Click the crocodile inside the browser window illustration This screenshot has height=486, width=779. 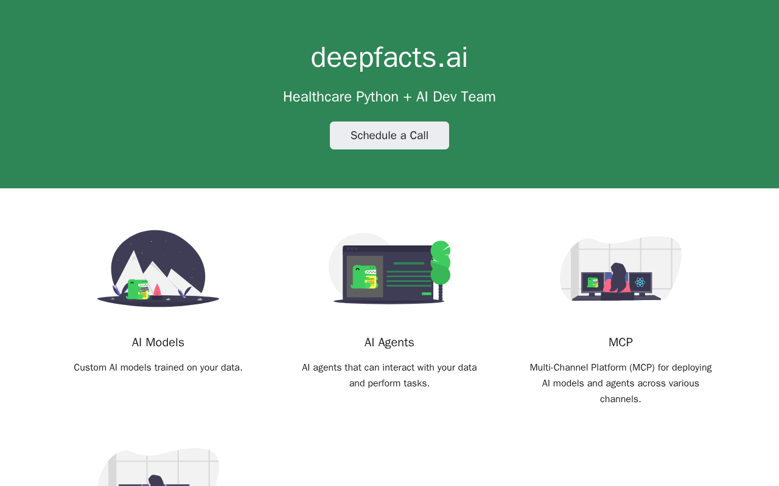[x=365, y=277]
